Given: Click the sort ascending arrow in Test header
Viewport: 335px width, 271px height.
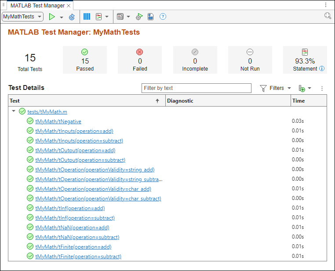Looking at the screenshot, I should tap(157, 101).
